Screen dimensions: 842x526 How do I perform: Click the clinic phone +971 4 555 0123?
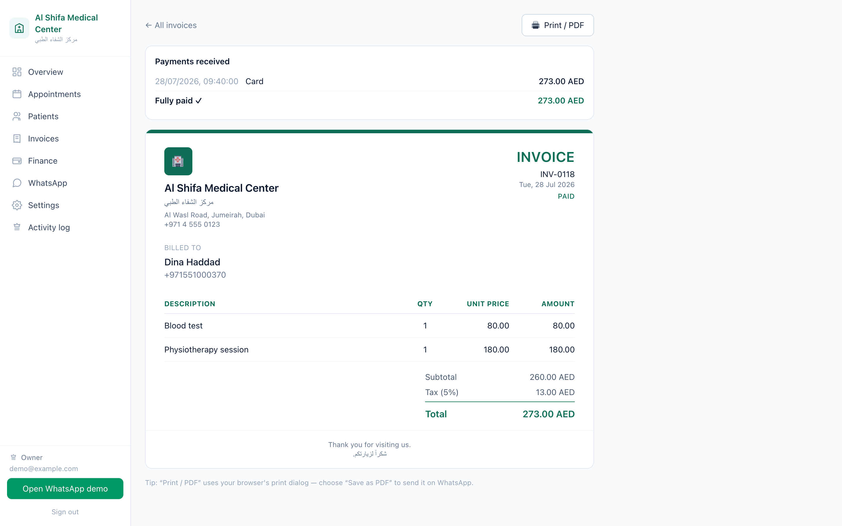click(192, 224)
